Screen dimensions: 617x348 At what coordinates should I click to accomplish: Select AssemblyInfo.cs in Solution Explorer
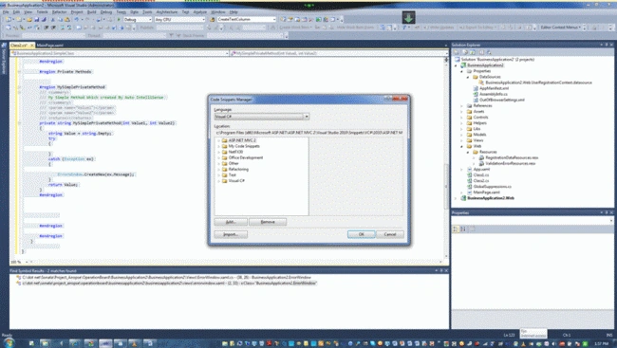(x=493, y=95)
